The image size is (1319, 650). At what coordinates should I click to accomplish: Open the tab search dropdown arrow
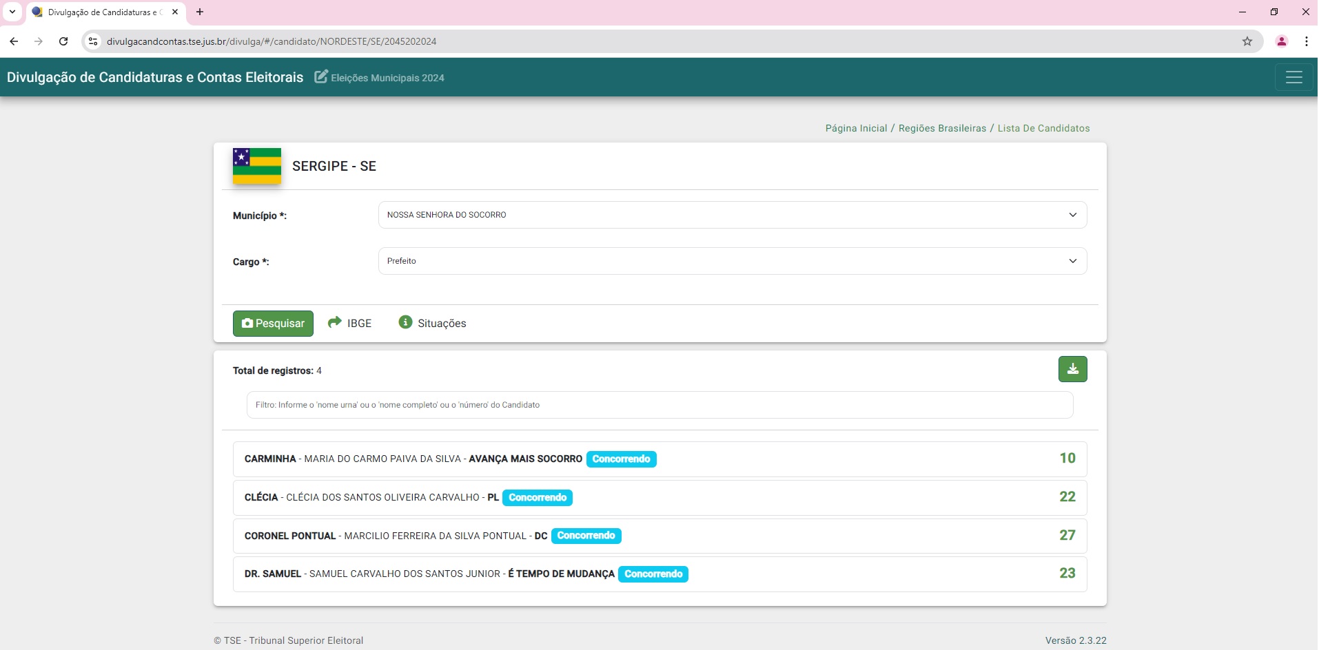(12, 12)
